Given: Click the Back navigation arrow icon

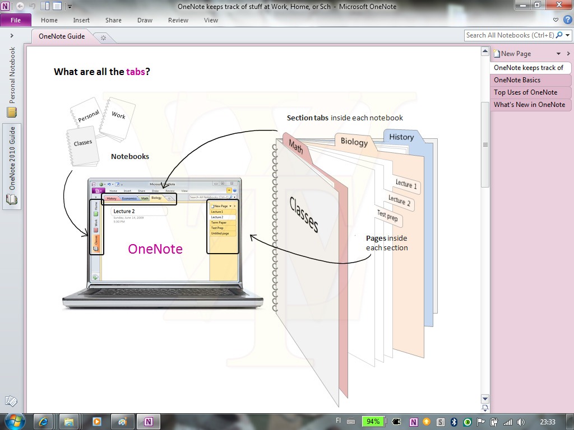Looking at the screenshot, I should [x=20, y=7].
